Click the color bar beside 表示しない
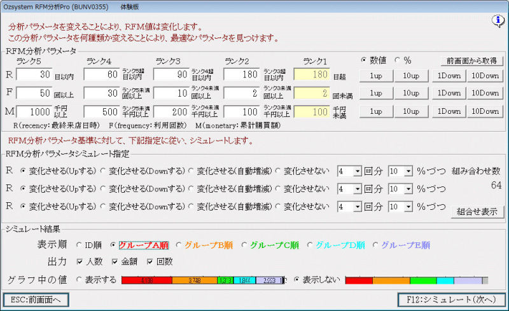Image resolution: width=509 pixels, height=311 pixels. tap(416, 280)
